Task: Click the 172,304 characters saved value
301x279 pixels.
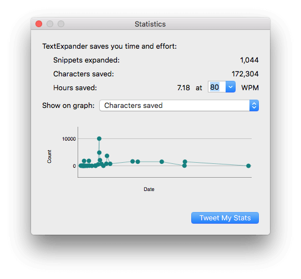Action: (245, 74)
